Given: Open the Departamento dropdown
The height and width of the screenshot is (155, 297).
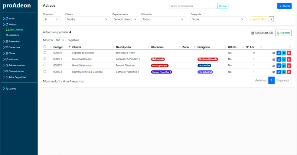Looking at the screenshot, I should pyautogui.click(x=125, y=19).
